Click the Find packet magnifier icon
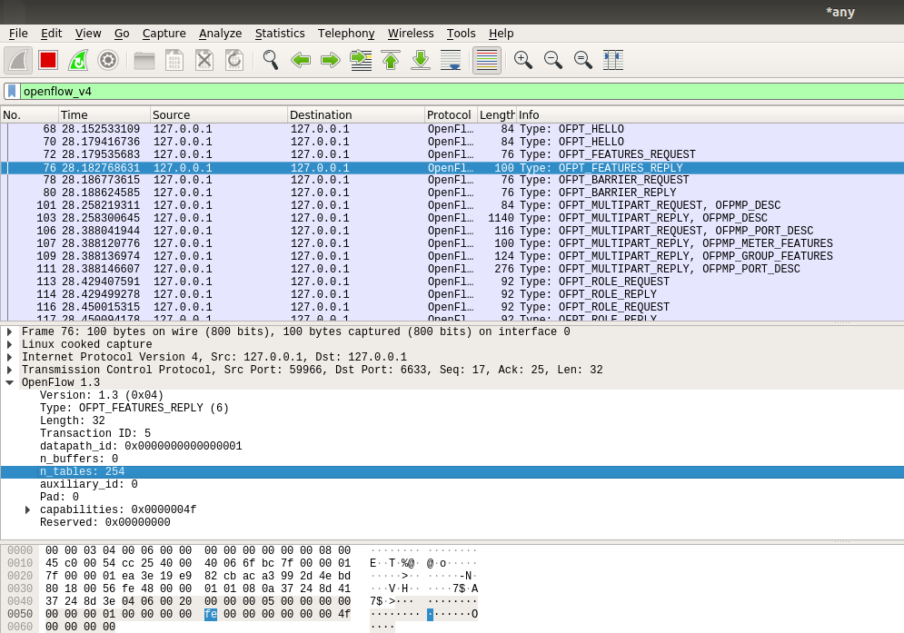Screen dimensions: 904x633 point(270,60)
